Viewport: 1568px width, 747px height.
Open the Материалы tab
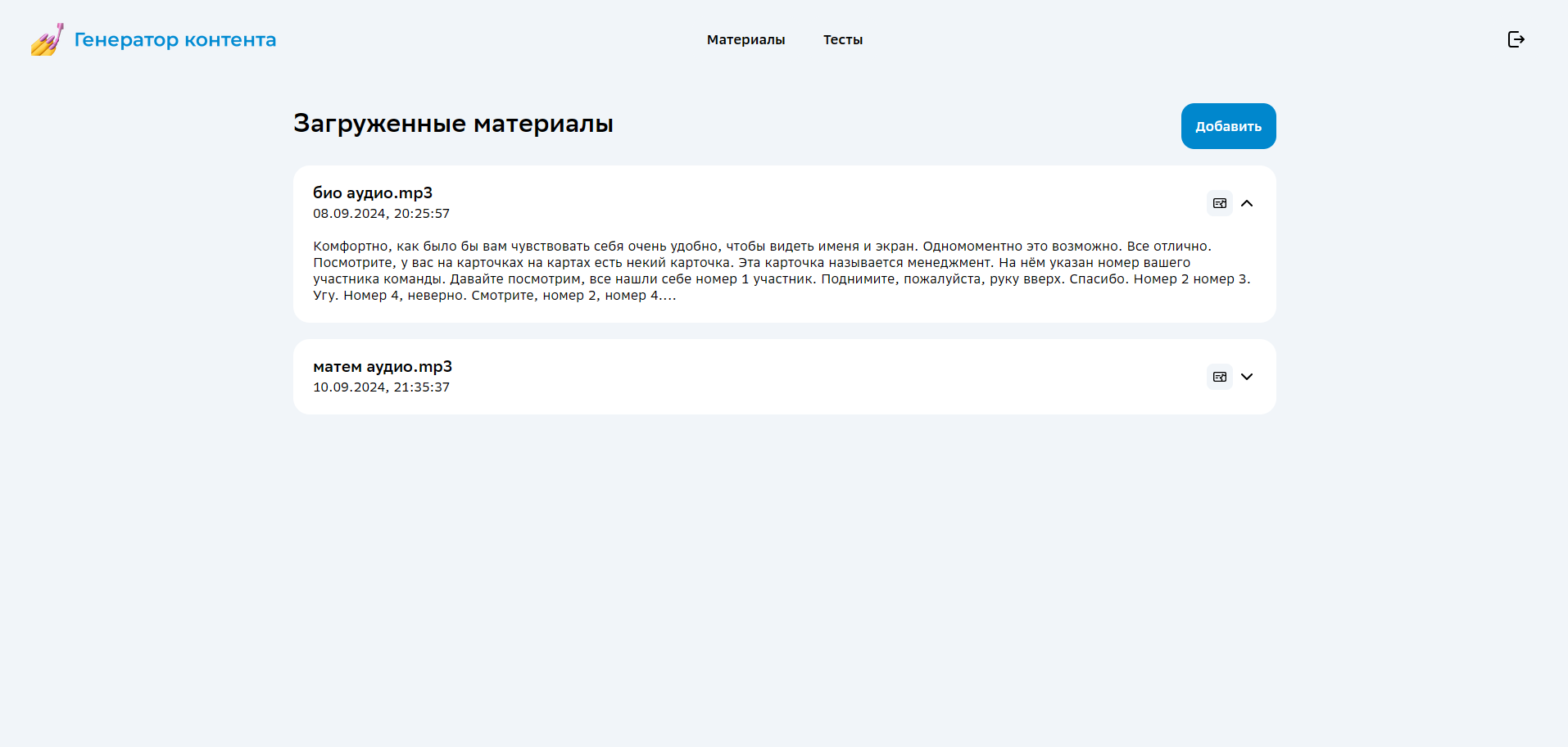(x=745, y=39)
